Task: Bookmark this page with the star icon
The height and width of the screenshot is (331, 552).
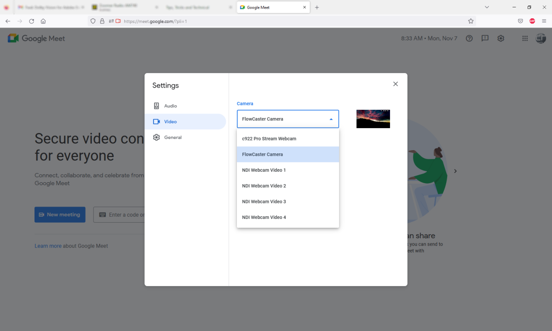Action: point(471,21)
